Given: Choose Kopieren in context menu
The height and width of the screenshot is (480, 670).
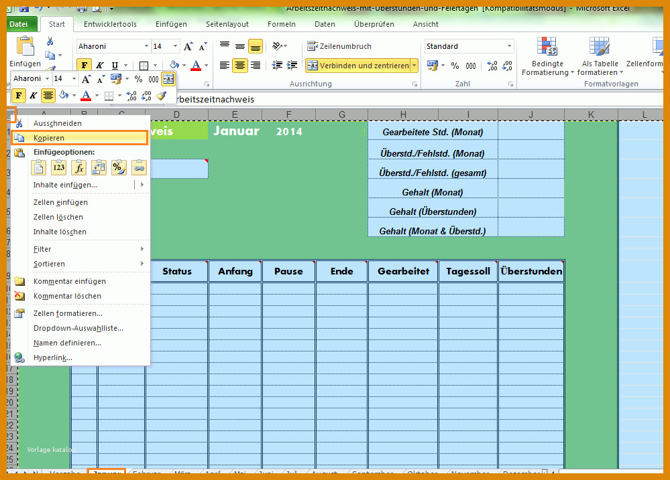Looking at the screenshot, I should point(80,138).
